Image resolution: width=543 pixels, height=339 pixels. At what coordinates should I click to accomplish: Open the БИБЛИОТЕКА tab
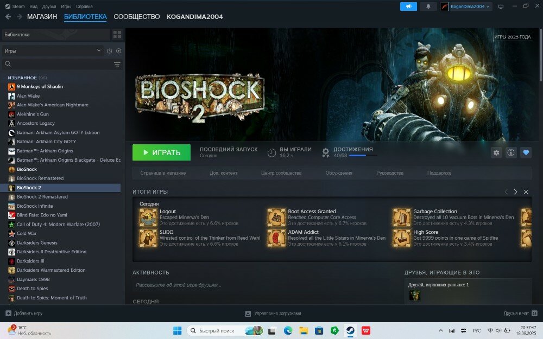pyautogui.click(x=85, y=17)
